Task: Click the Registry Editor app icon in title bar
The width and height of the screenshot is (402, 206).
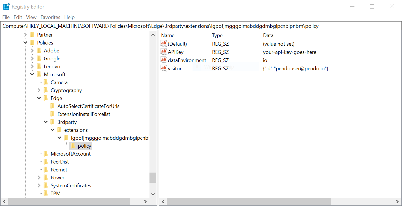Action: [x=6, y=7]
